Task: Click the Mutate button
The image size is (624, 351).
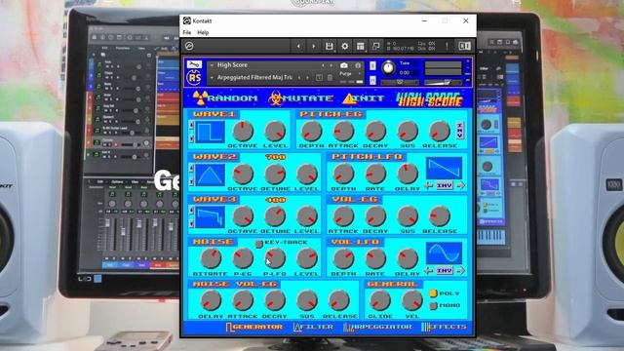Action: [x=301, y=98]
